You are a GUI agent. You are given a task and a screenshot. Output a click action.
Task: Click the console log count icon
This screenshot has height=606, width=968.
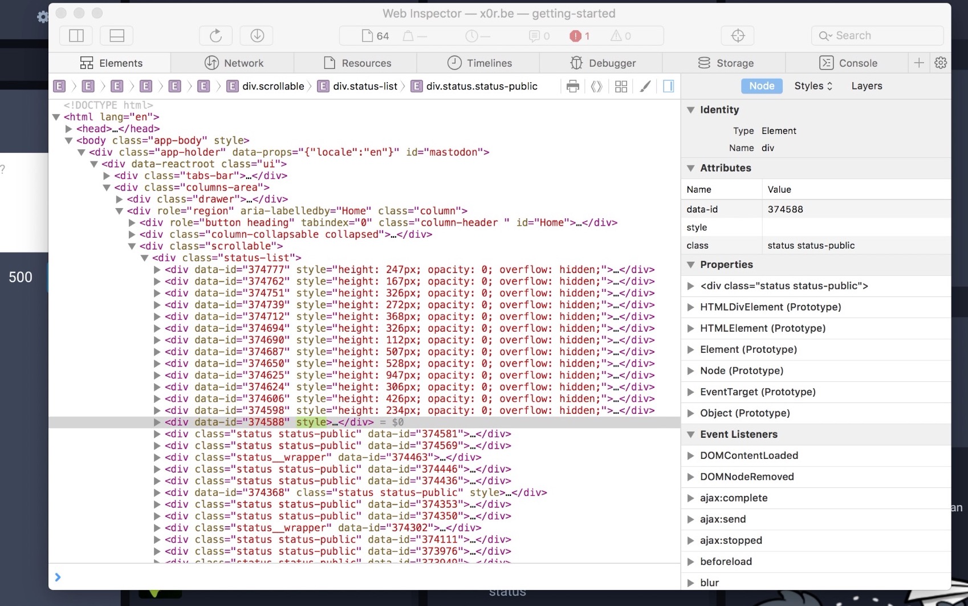[x=539, y=36]
